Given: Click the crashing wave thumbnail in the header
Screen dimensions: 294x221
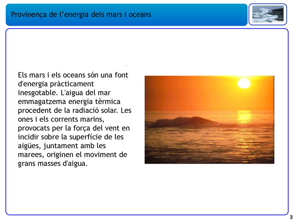Looking at the screenshot, I should (268, 14).
